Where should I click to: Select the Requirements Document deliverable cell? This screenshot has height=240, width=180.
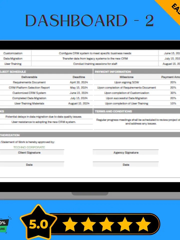coord(29,82)
